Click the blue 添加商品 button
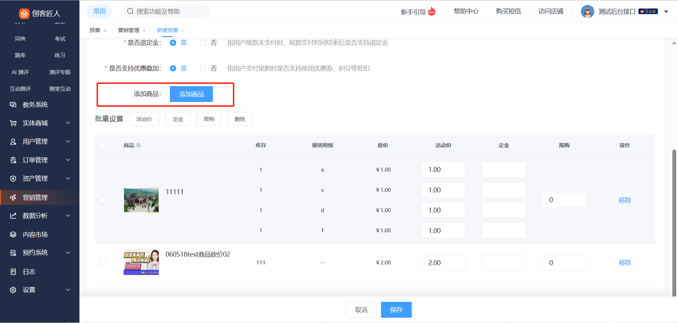This screenshot has height=323, width=678. (x=191, y=94)
